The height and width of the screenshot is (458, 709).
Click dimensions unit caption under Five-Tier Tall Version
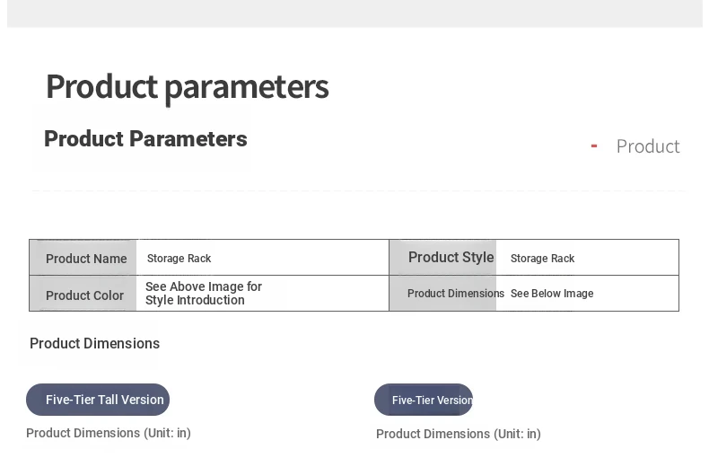click(109, 433)
